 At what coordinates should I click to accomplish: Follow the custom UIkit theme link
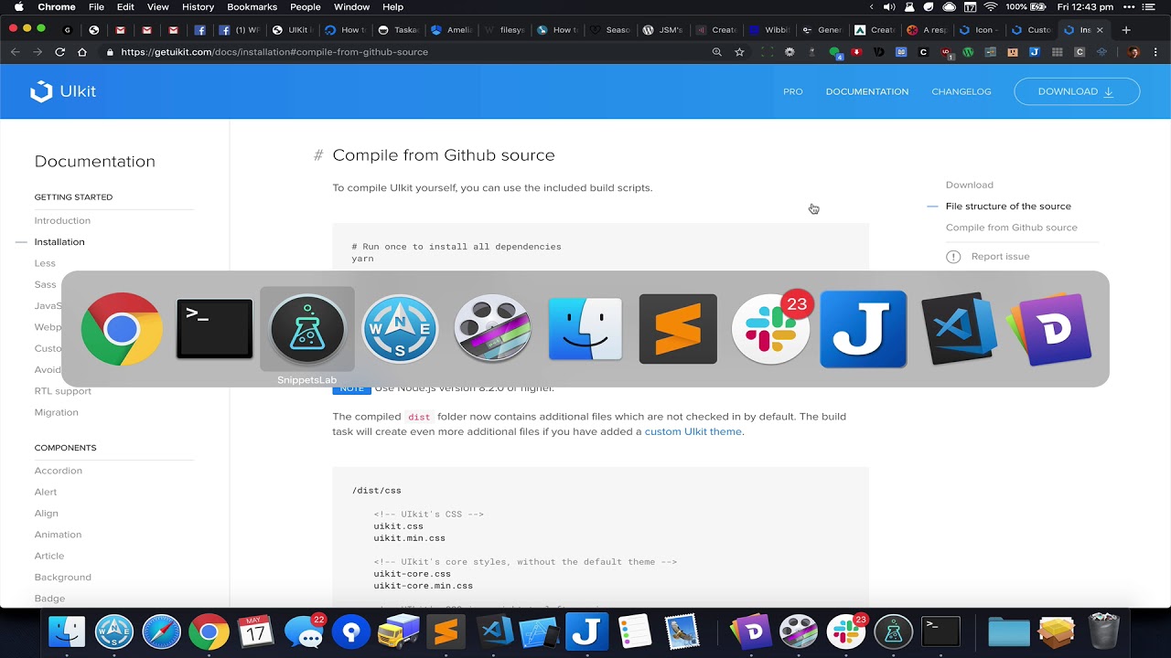pyautogui.click(x=693, y=431)
